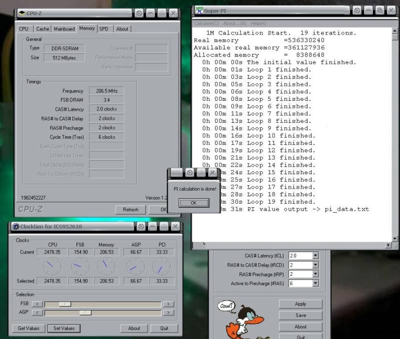Image resolution: width=400 pixels, height=339 pixels.
Task: Click Super PI scrollbar up arrow
Action: [395, 31]
